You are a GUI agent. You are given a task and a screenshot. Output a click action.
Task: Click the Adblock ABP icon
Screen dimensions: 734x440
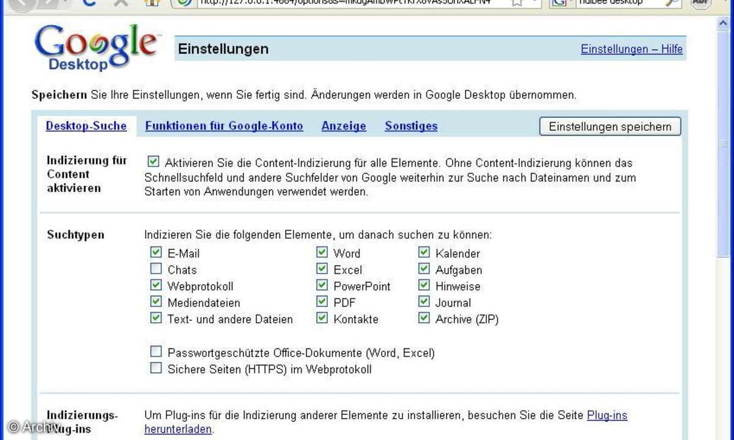tap(701, 2)
